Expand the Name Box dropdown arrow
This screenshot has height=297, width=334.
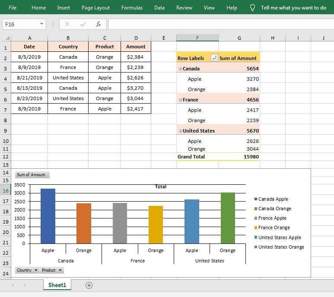(42, 24)
